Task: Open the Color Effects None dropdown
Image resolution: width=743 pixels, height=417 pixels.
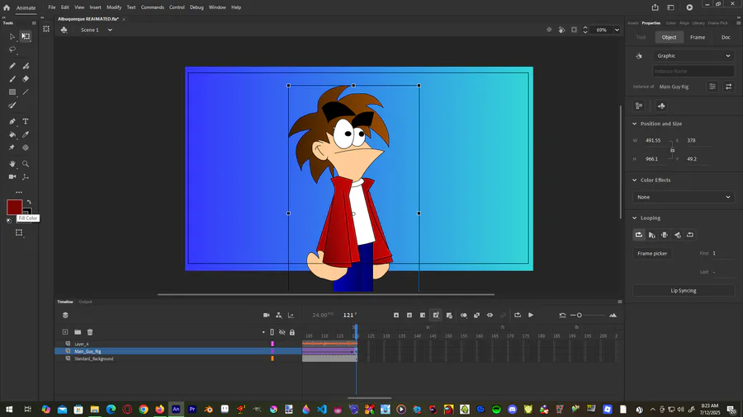Action: click(684, 197)
